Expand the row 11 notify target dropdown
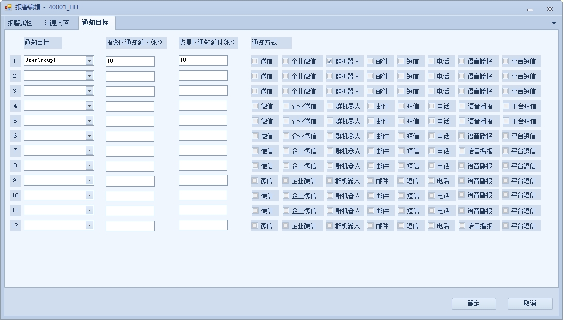Image resolution: width=563 pixels, height=320 pixels. point(89,210)
